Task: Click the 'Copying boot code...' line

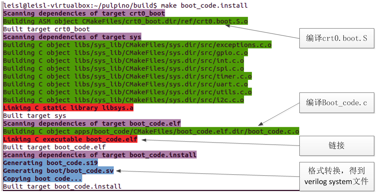Action: (42, 179)
